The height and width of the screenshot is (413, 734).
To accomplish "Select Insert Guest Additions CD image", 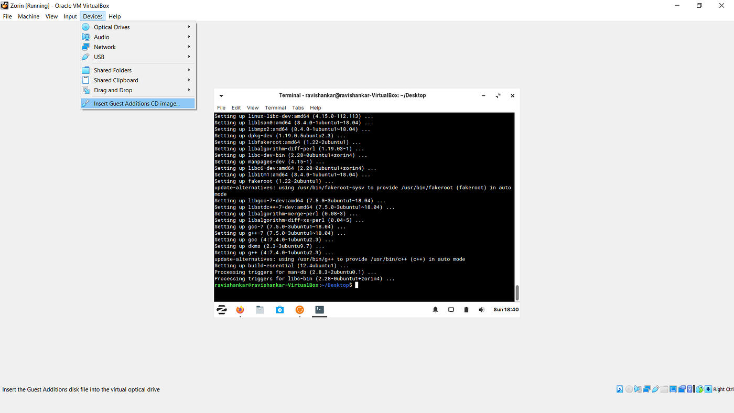I will pos(138,103).
